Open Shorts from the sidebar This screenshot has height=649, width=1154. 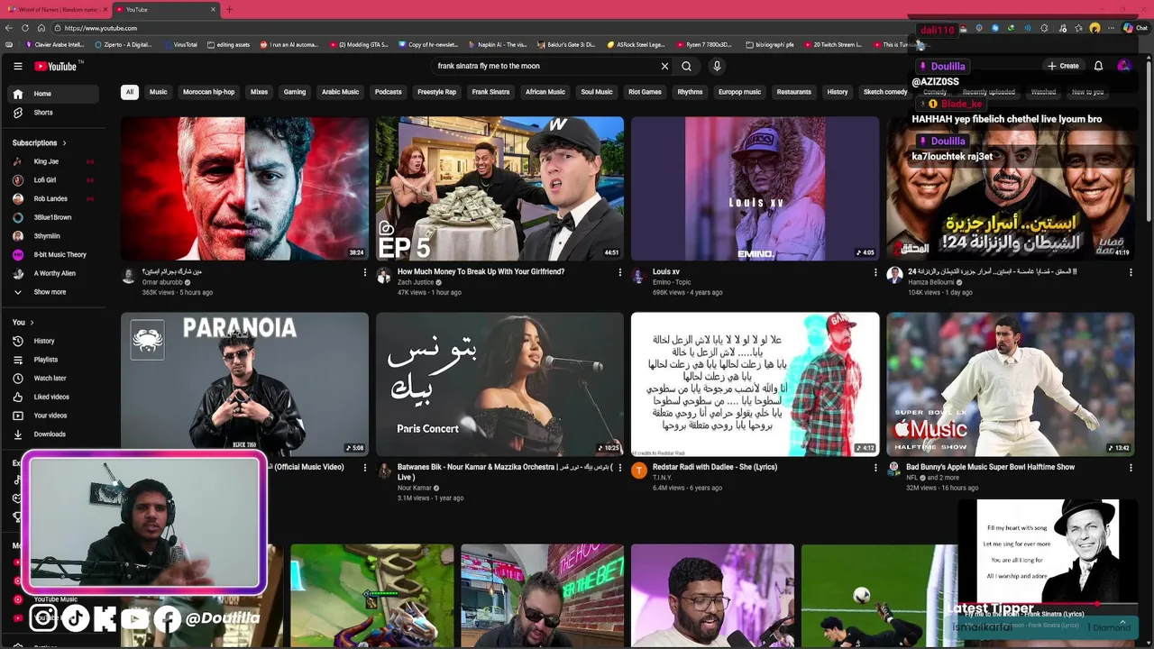click(x=54, y=113)
